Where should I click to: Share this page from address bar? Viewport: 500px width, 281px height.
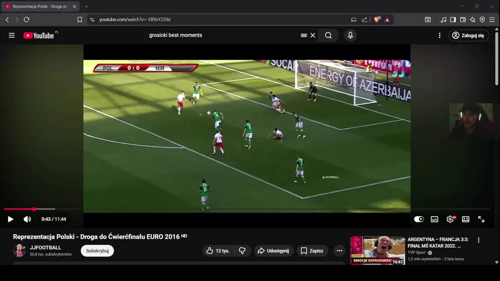click(x=364, y=20)
